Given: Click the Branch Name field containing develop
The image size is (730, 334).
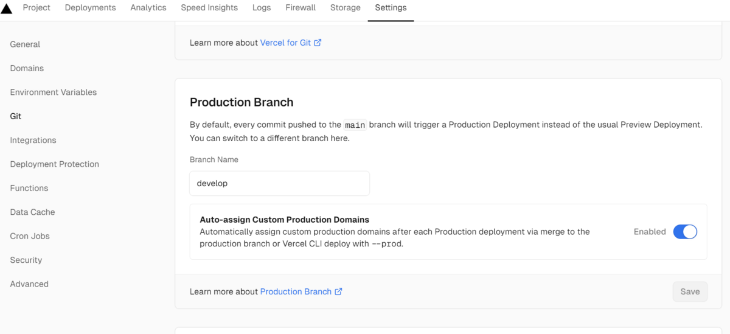Looking at the screenshot, I should coord(280,183).
